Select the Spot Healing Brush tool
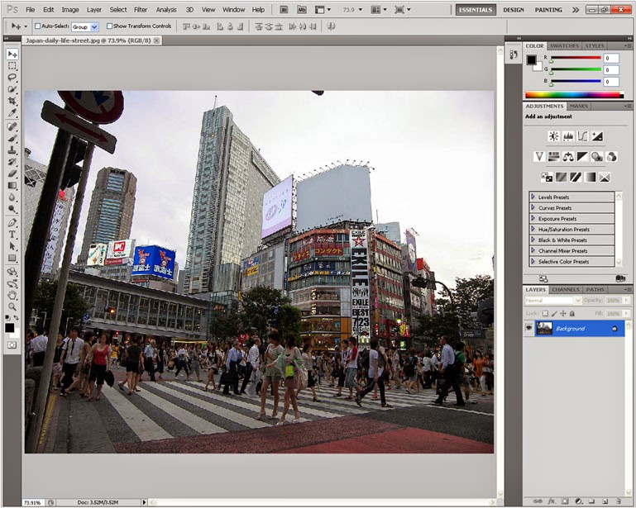 click(x=12, y=126)
